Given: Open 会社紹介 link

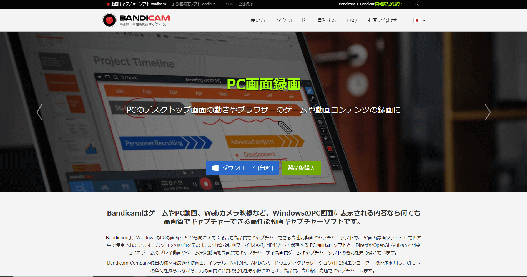Looking at the screenshot, I should [x=245, y=4].
